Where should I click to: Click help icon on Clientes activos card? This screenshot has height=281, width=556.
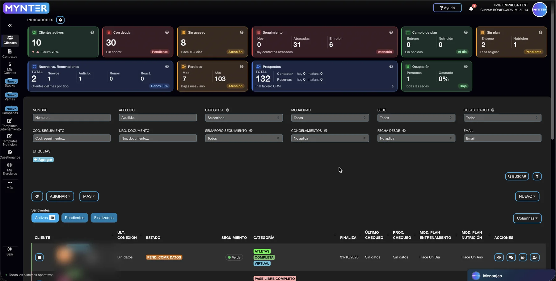point(92,32)
